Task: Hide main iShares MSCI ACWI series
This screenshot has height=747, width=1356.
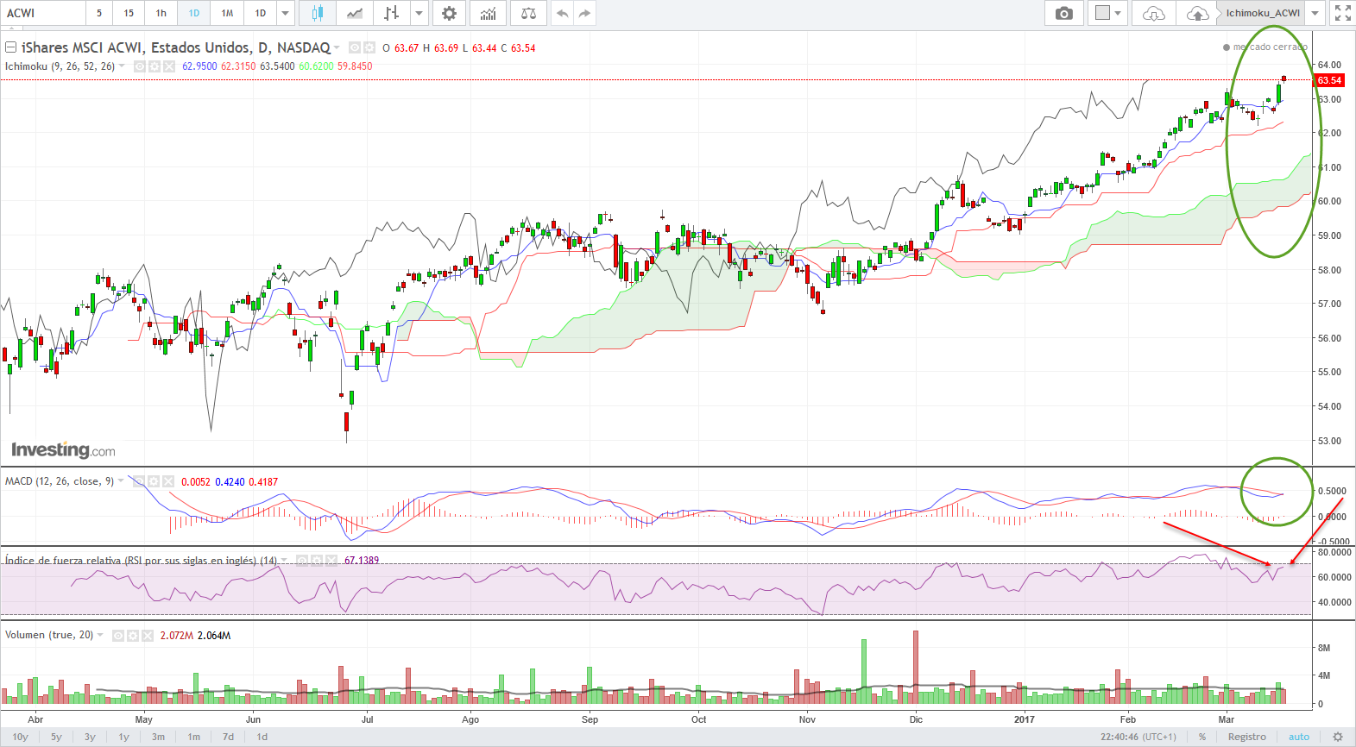Action: click(355, 48)
